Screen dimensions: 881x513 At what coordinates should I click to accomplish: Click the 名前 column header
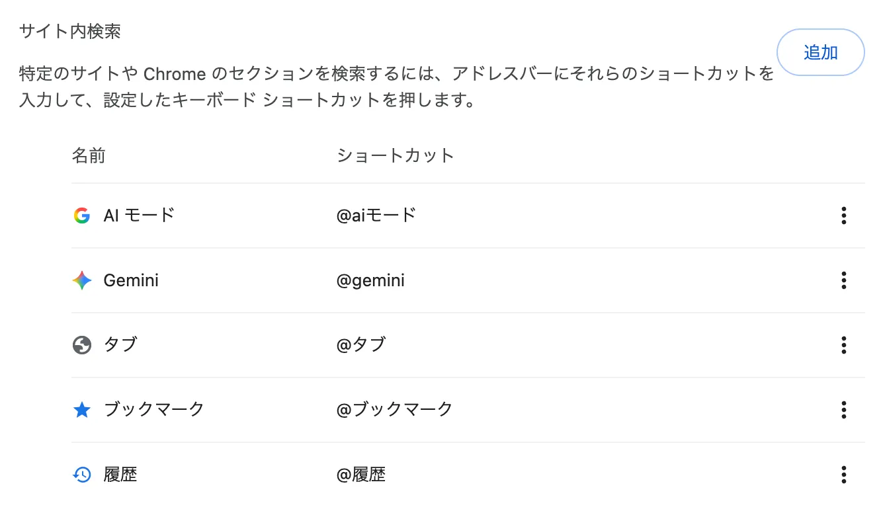88,155
